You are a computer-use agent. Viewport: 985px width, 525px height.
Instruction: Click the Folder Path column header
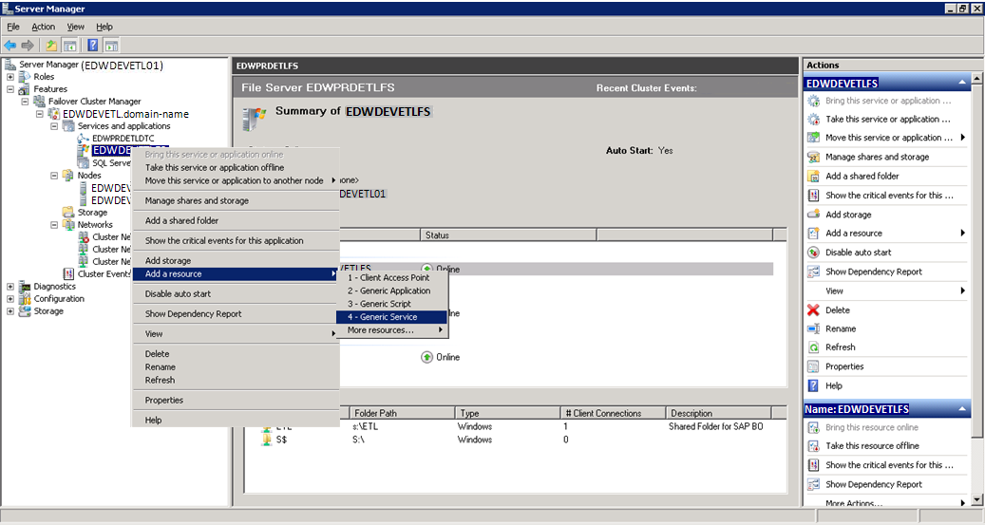pos(402,413)
